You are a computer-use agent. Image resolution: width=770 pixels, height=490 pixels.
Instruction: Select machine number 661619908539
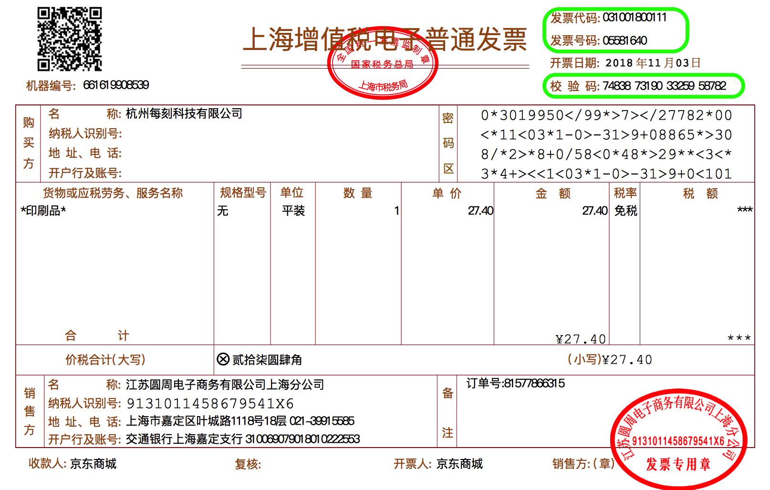[x=116, y=85]
